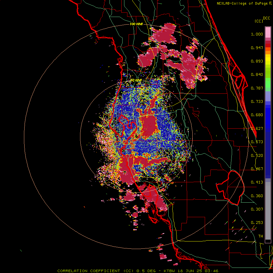Click the 0.947 scale value
Image resolution: width=273 pixels, height=273 pixels.
257,48
